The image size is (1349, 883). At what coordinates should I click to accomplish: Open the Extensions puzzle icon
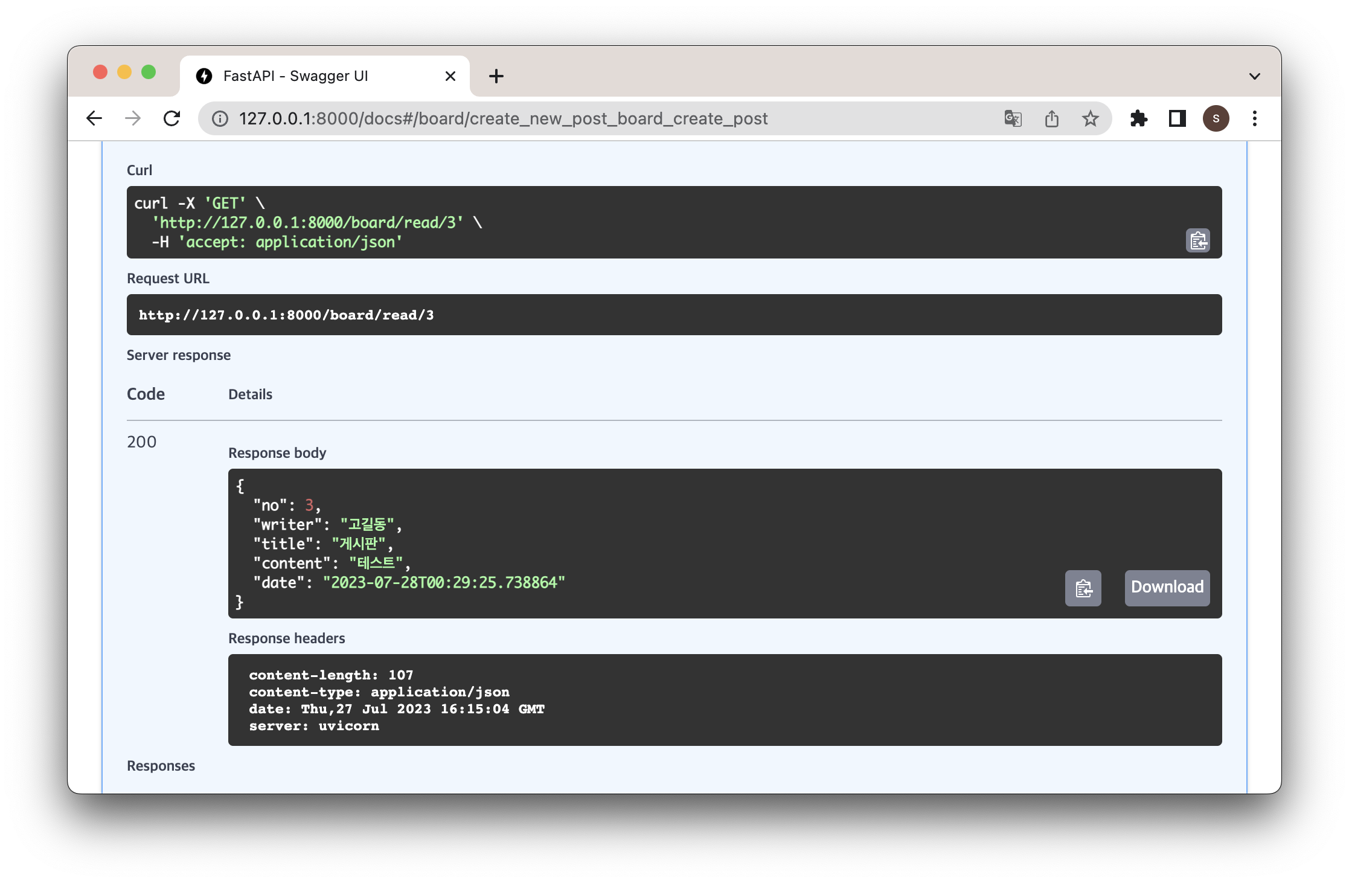[x=1138, y=118]
